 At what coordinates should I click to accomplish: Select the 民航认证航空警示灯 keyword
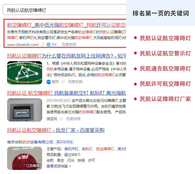[165, 54]
